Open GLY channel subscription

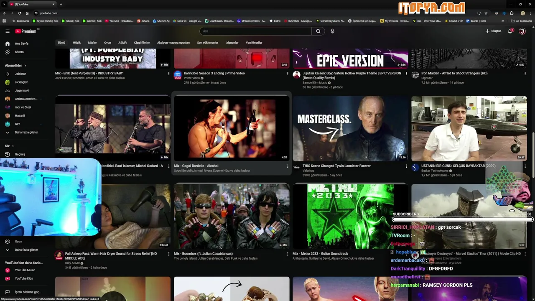tap(18, 124)
